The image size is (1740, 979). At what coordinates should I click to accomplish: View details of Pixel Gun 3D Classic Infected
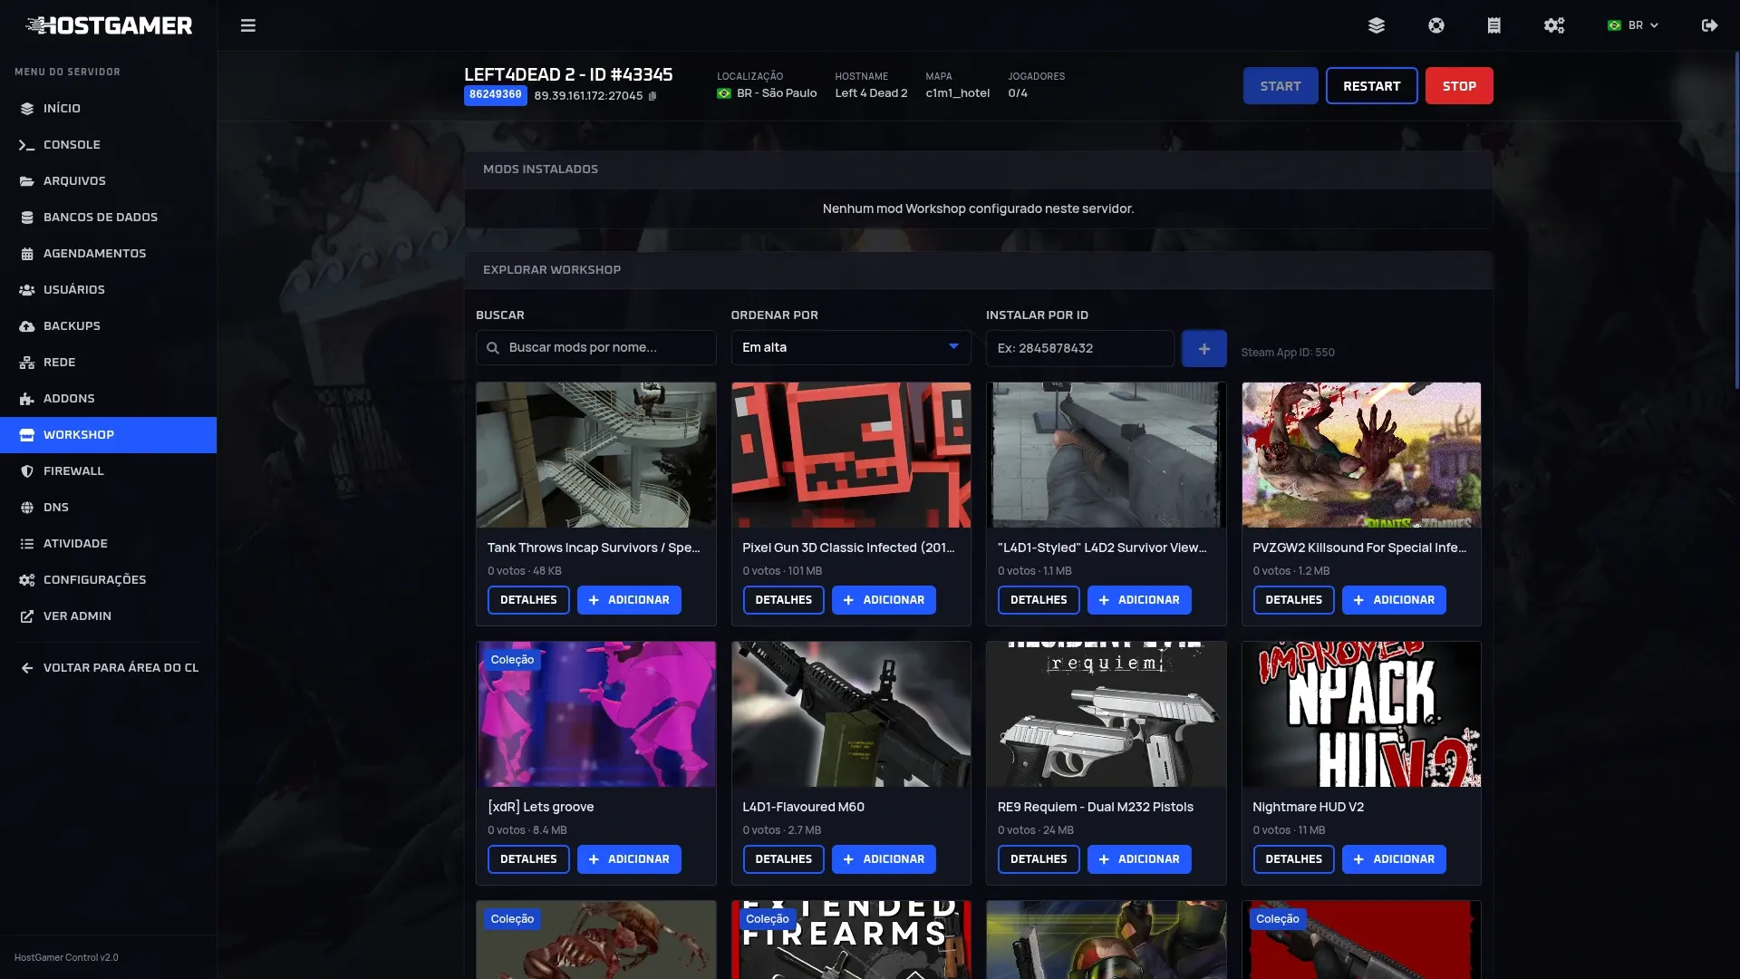[783, 600]
